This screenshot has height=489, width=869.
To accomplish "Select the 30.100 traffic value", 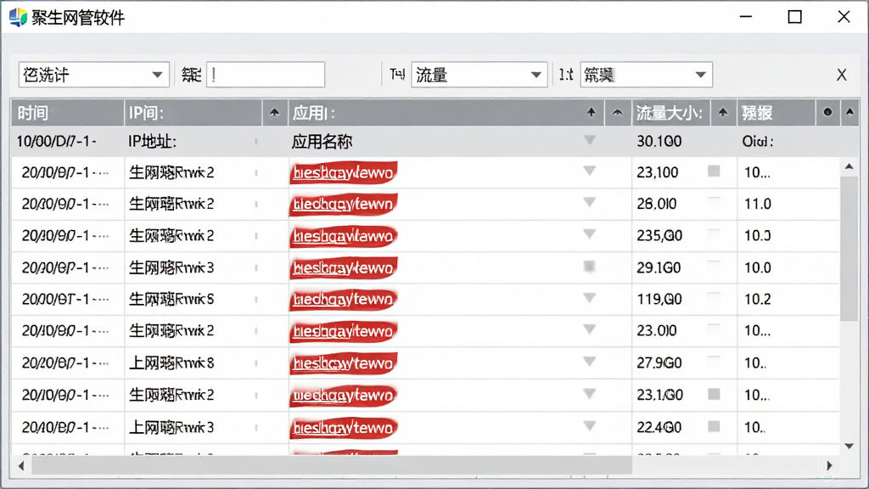I will (x=659, y=142).
